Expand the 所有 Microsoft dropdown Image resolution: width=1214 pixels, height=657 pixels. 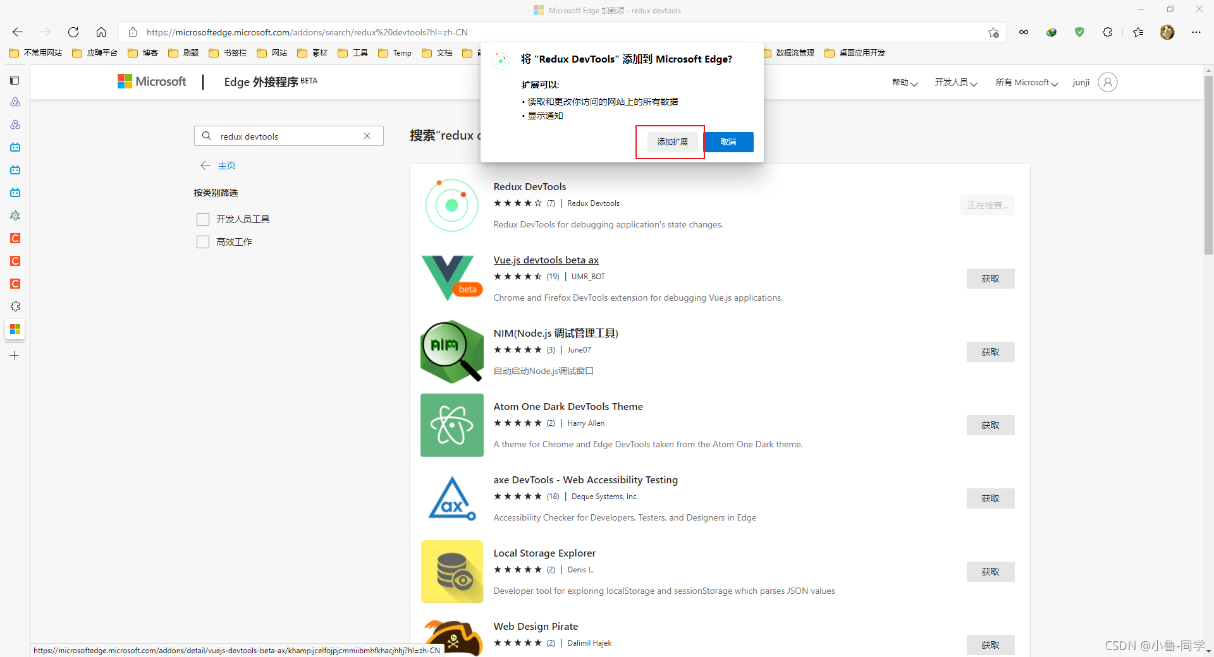[x=1027, y=83]
